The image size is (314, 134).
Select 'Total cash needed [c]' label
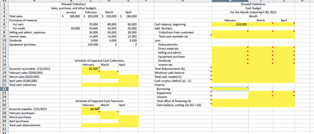[168, 77]
